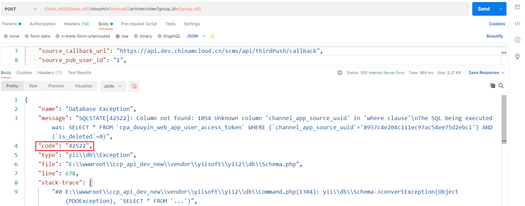The width and height of the screenshot is (525, 206).
Task: Click the request info icon in sidebar
Action: point(517,40)
